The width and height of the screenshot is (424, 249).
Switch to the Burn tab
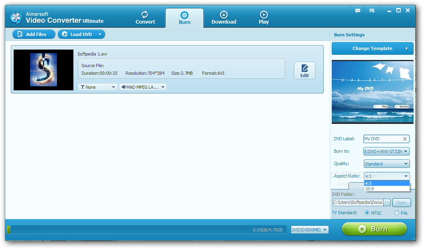(185, 18)
